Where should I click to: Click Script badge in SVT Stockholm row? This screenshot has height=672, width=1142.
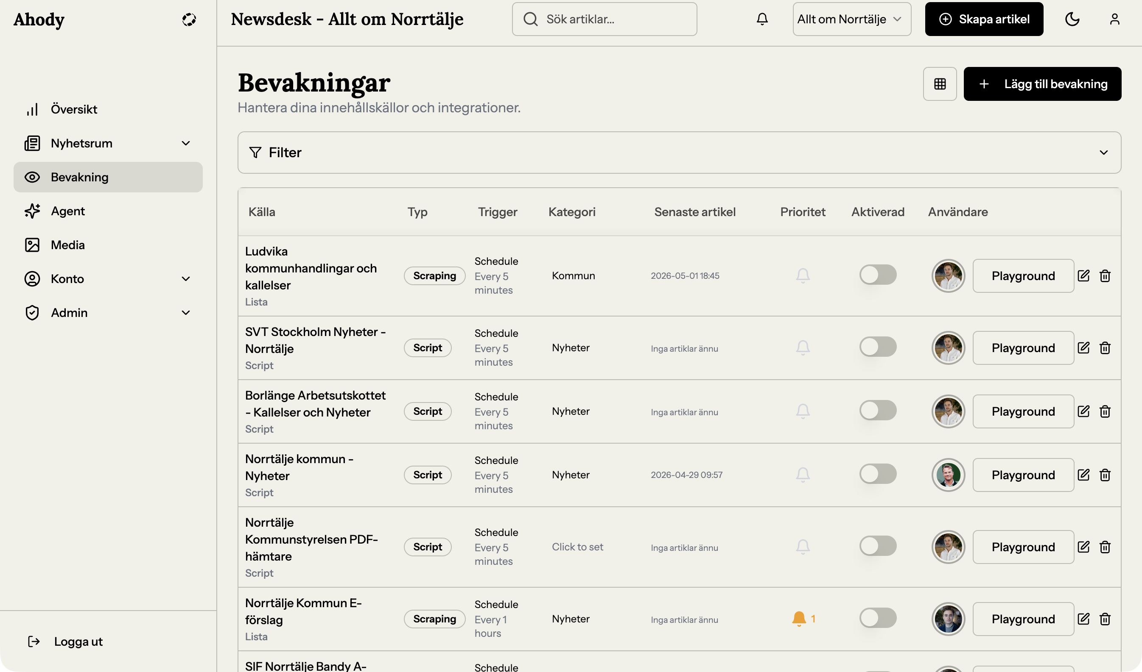[x=428, y=347]
